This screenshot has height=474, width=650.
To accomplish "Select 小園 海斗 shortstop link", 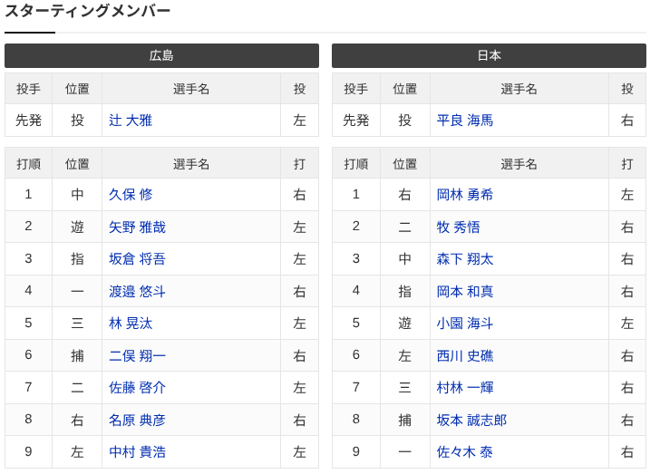I will click(x=465, y=324).
